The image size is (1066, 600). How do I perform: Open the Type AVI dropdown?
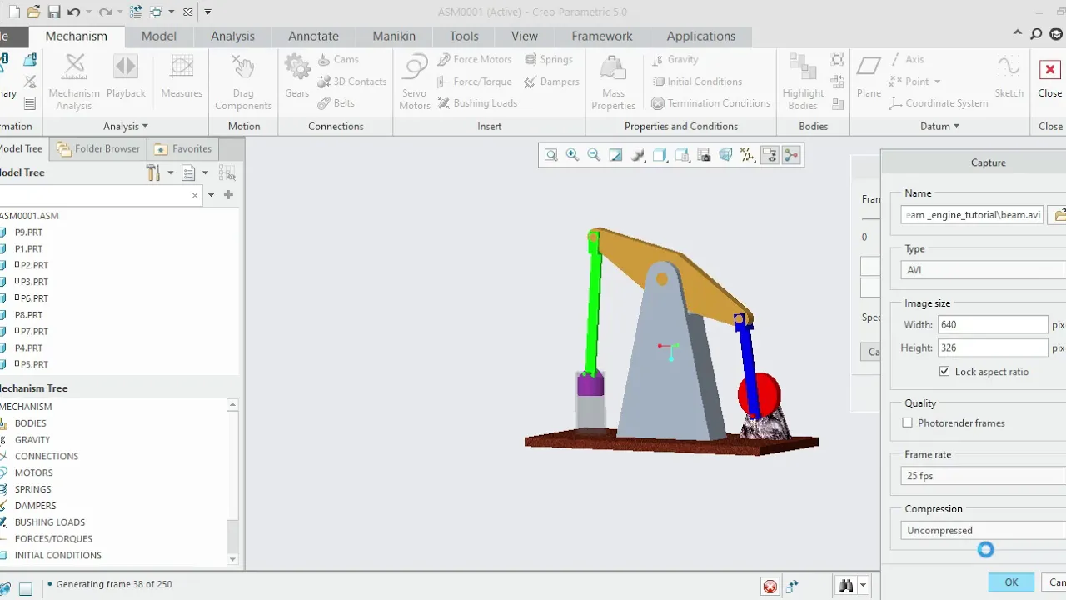pos(983,270)
